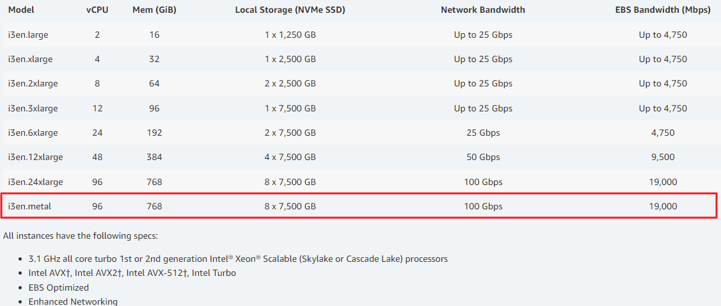
Task: Click the vCPU column header
Action: point(97,10)
